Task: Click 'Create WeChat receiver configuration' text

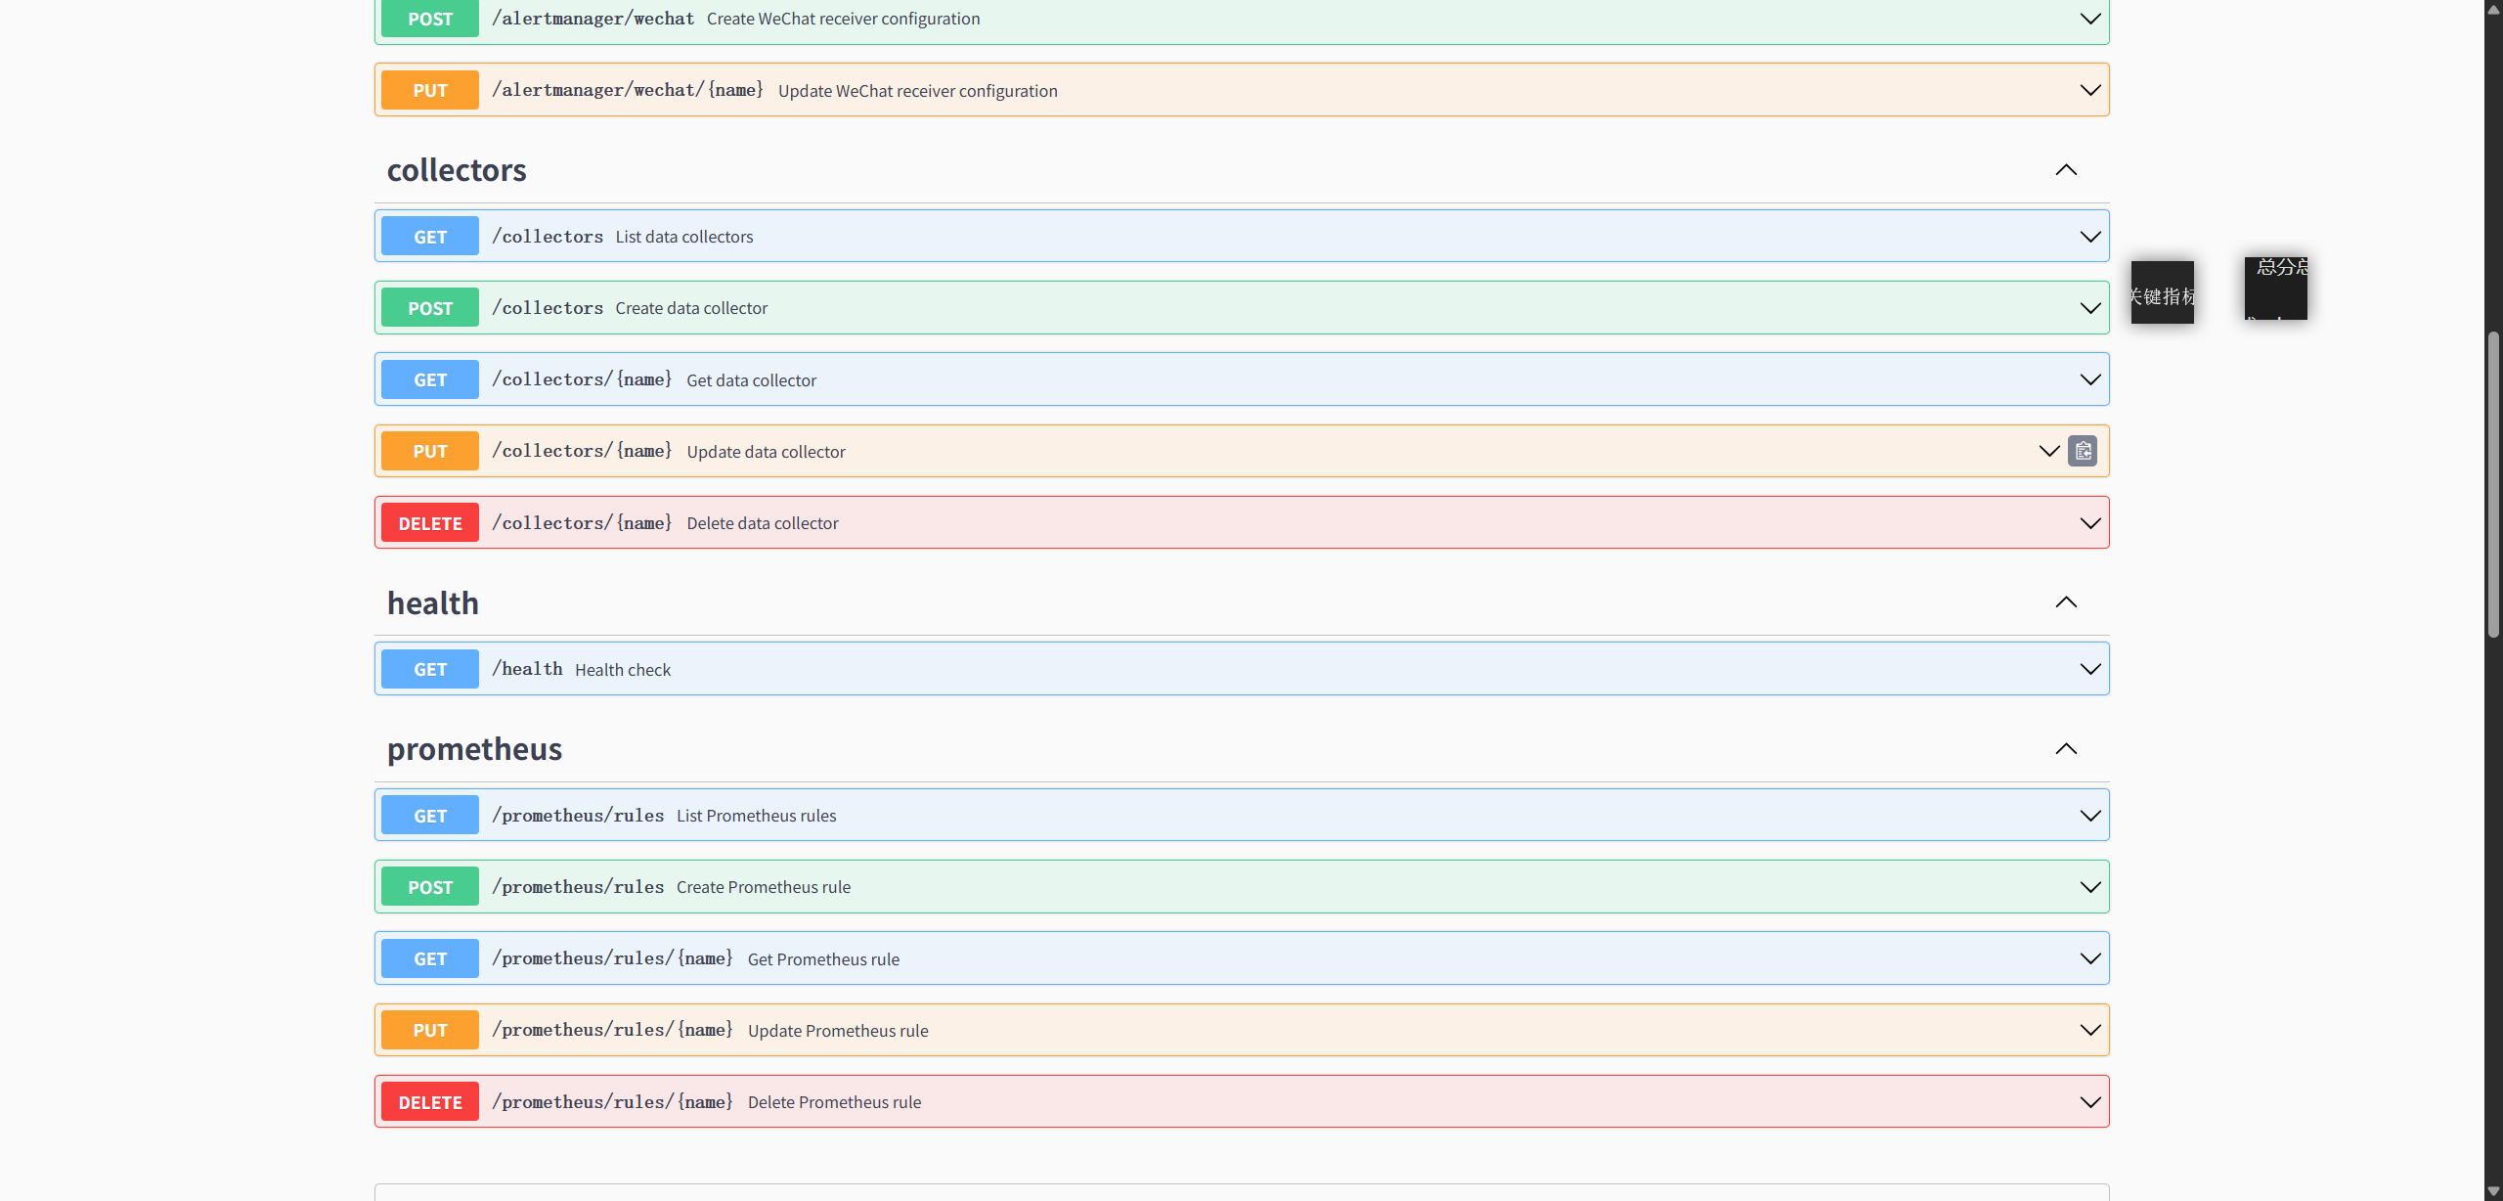Action: pos(843,19)
